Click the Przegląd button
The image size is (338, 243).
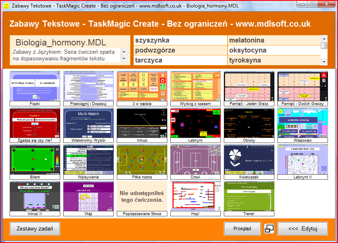[242, 228]
